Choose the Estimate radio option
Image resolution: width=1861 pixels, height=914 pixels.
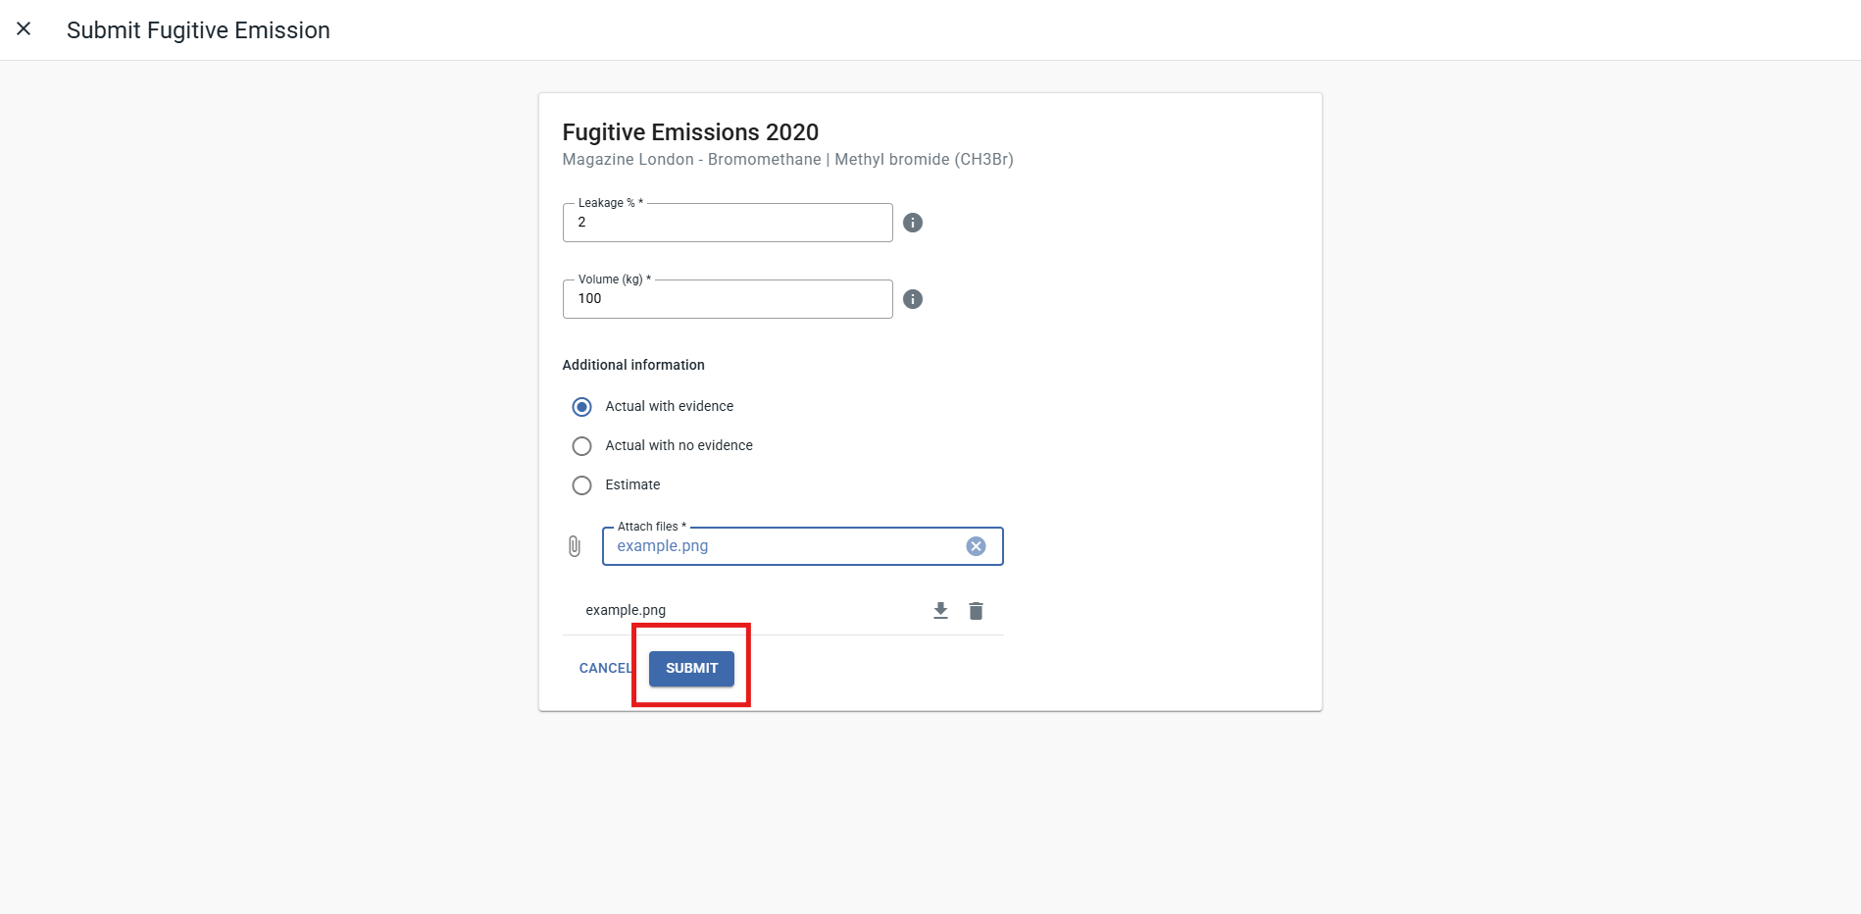[x=581, y=485]
